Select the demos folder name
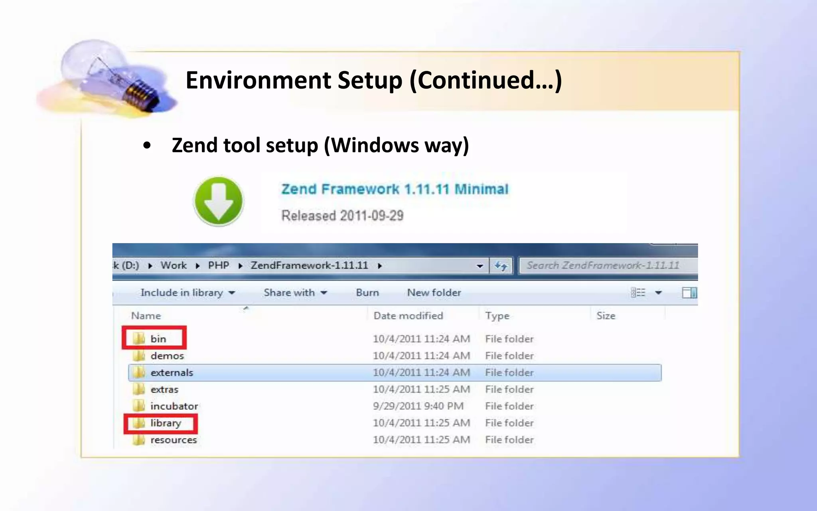The image size is (817, 511). click(167, 356)
